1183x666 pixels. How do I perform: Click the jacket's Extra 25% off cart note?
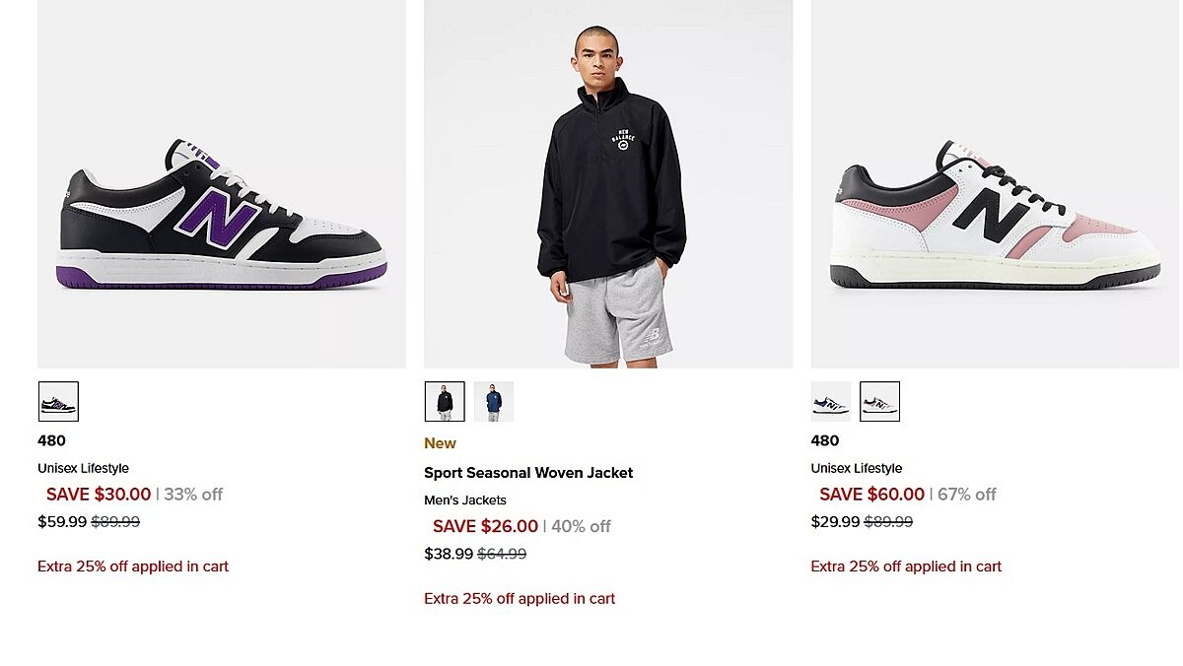coord(520,598)
